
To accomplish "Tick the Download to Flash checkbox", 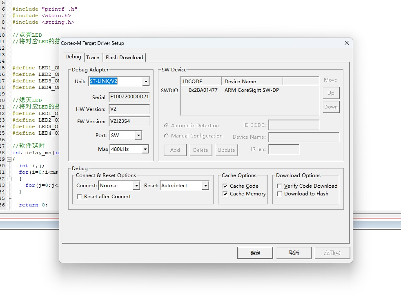I will pyautogui.click(x=279, y=194).
